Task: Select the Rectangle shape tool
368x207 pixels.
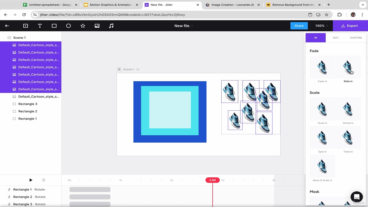Action: coord(54,26)
